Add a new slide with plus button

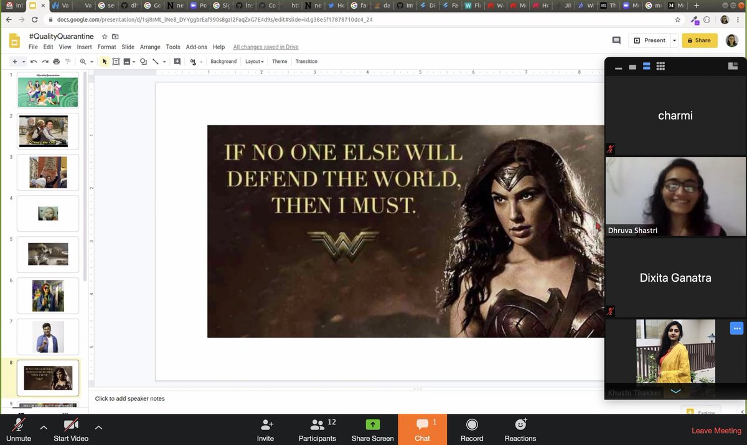click(15, 62)
